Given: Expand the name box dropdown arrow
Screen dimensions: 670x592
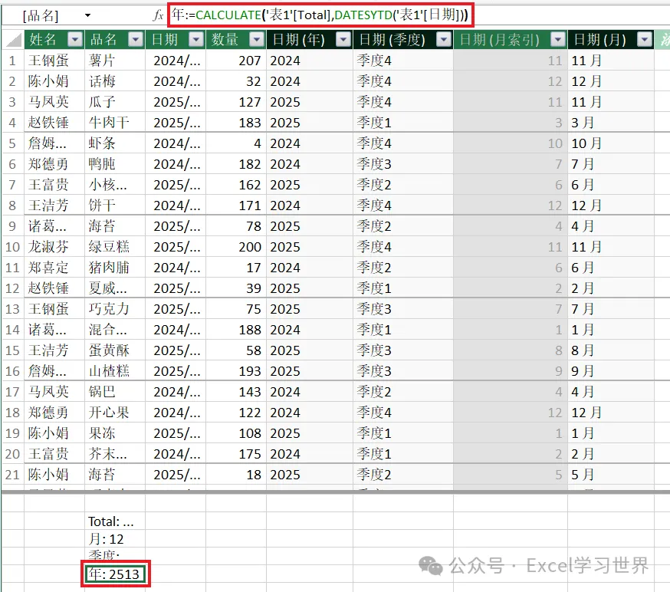Looking at the screenshot, I should coord(87,15).
